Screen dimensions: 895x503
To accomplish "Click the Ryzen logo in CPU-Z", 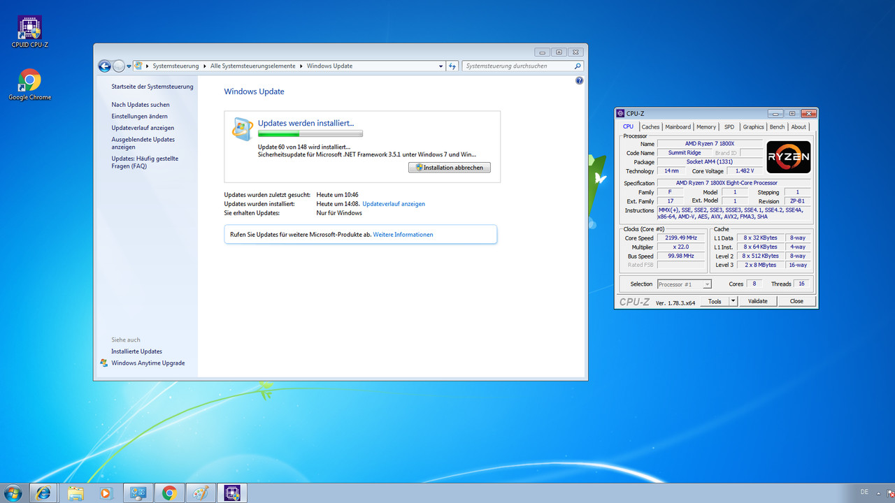I will 788,156.
